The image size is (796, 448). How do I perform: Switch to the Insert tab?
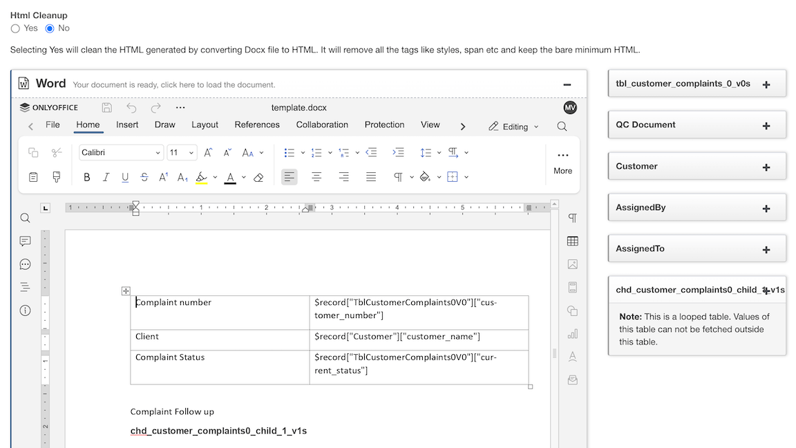click(x=127, y=125)
